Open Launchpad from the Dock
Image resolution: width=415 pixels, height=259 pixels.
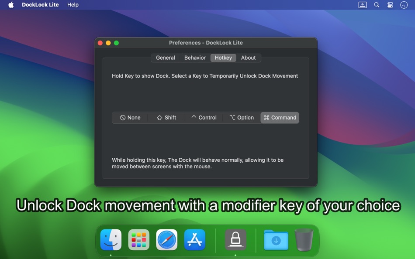click(x=138, y=240)
